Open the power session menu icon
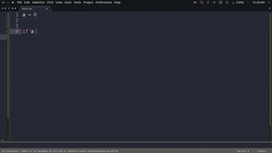Viewport: 272px width, 153px height. 269,3
